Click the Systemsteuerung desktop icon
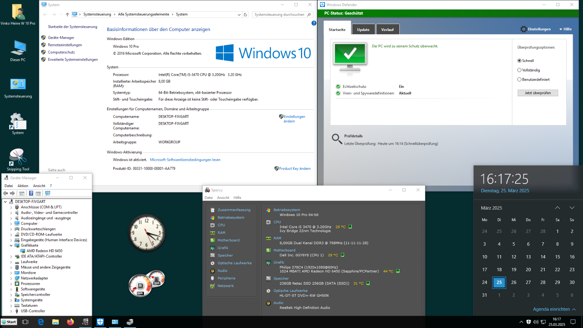The width and height of the screenshot is (583, 328). click(x=18, y=88)
